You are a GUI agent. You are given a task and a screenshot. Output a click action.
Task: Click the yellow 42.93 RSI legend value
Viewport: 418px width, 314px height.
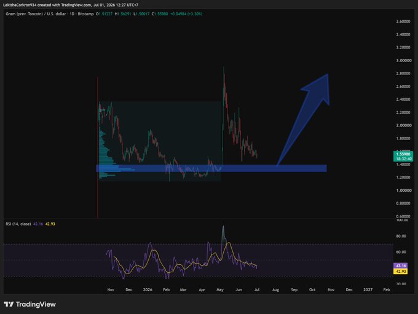click(x=50, y=224)
